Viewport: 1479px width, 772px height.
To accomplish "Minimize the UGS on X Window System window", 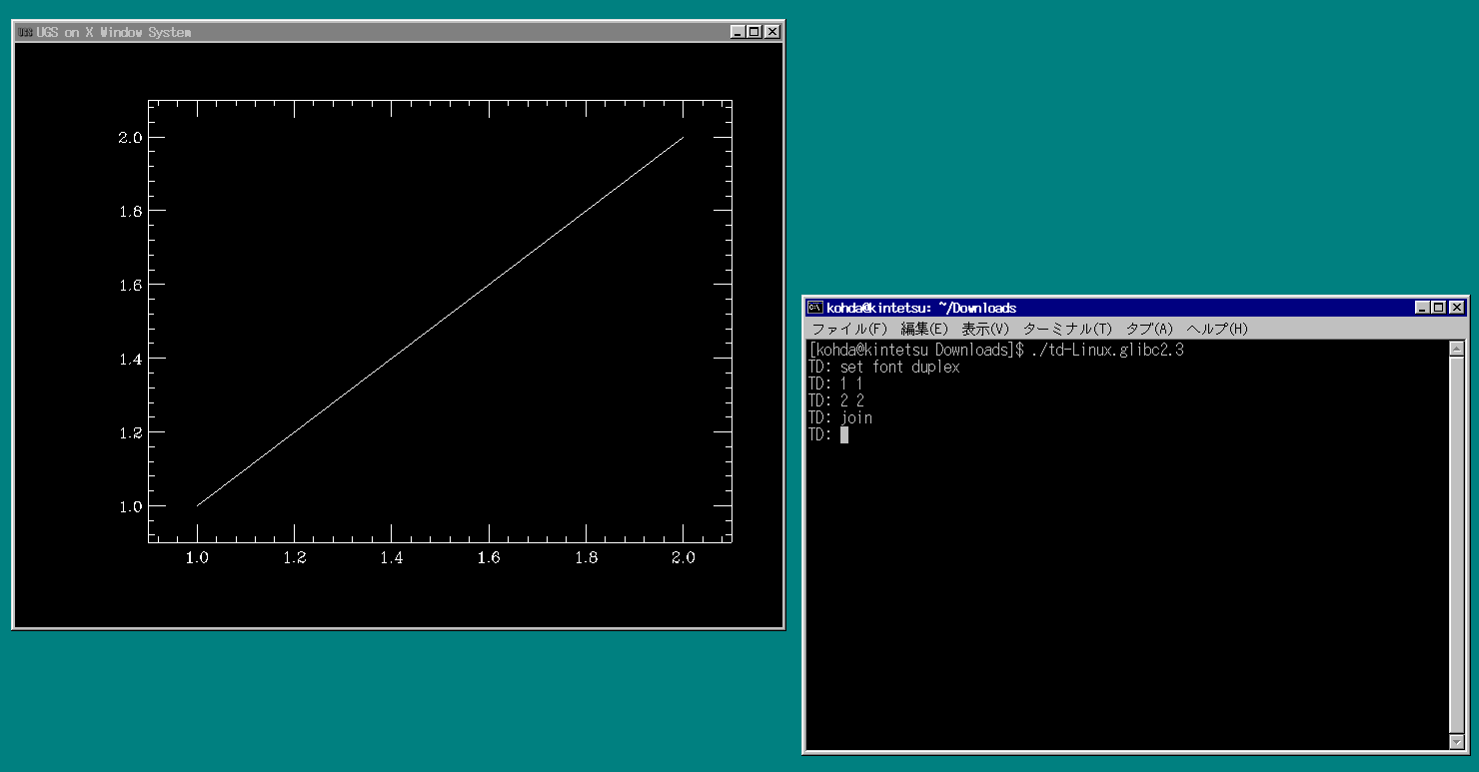I will (738, 32).
